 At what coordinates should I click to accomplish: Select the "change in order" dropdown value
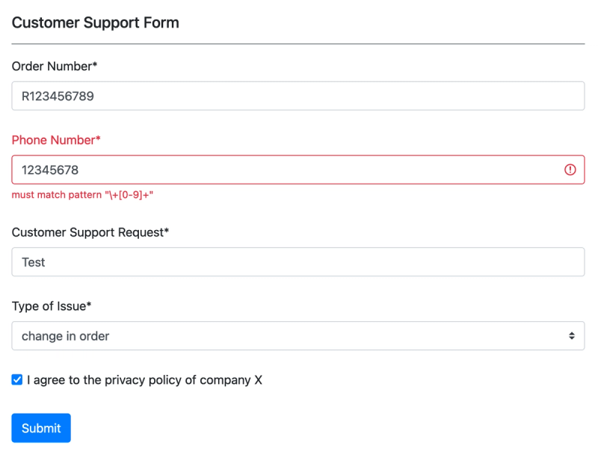(x=66, y=336)
